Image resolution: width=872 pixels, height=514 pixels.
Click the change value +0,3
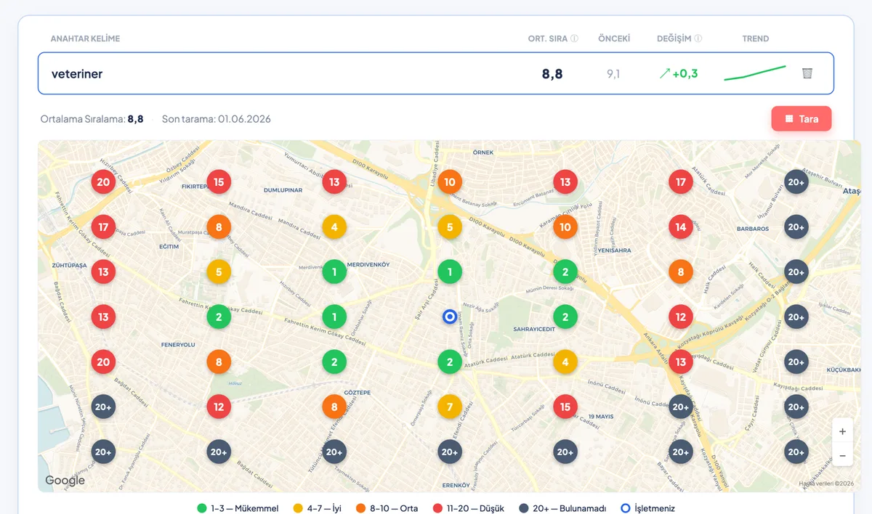click(x=678, y=73)
